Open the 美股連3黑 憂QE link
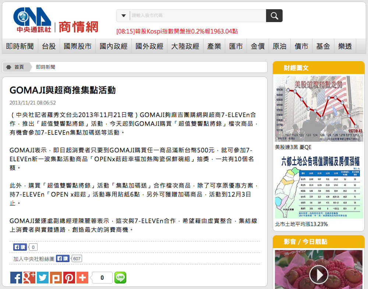 pos(293,147)
